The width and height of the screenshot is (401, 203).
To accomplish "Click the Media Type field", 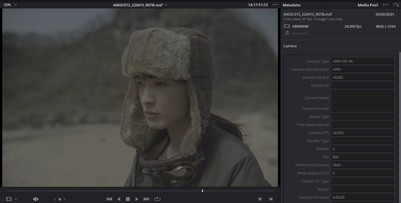I will coord(362,117).
